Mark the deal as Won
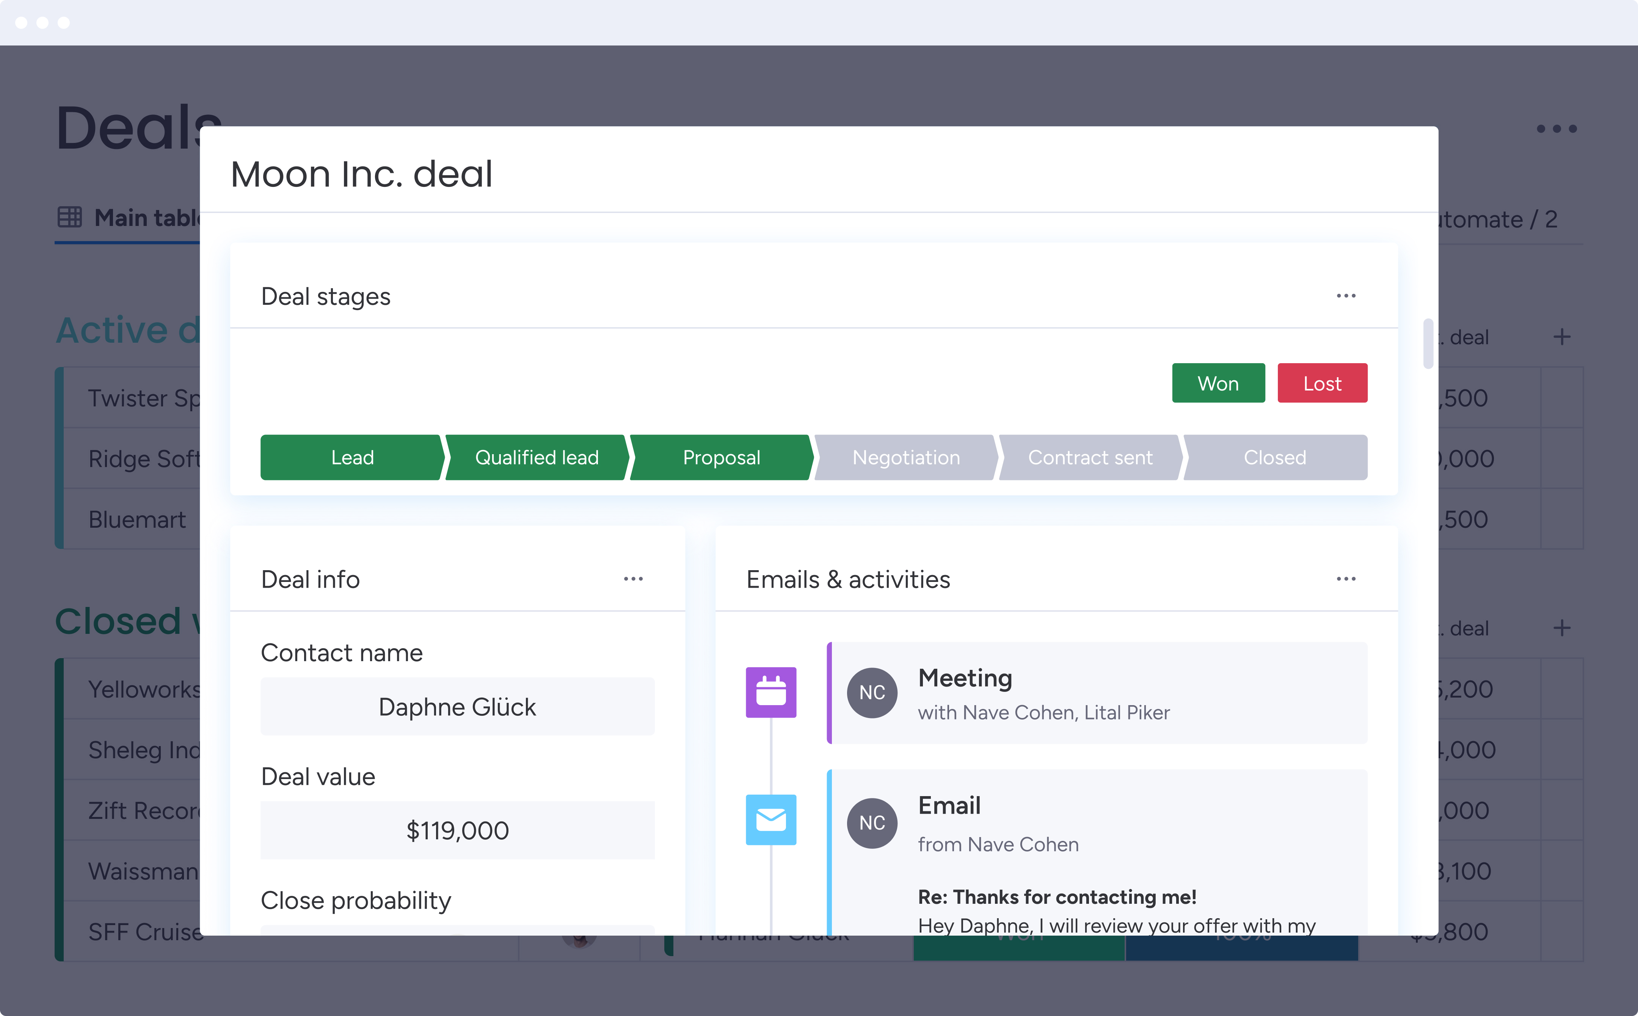This screenshot has width=1638, height=1016. [x=1218, y=383]
